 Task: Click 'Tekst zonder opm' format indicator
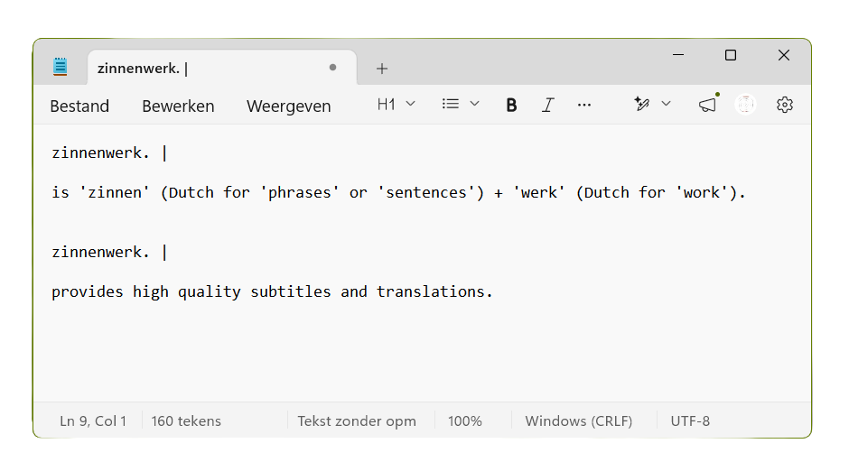click(357, 420)
